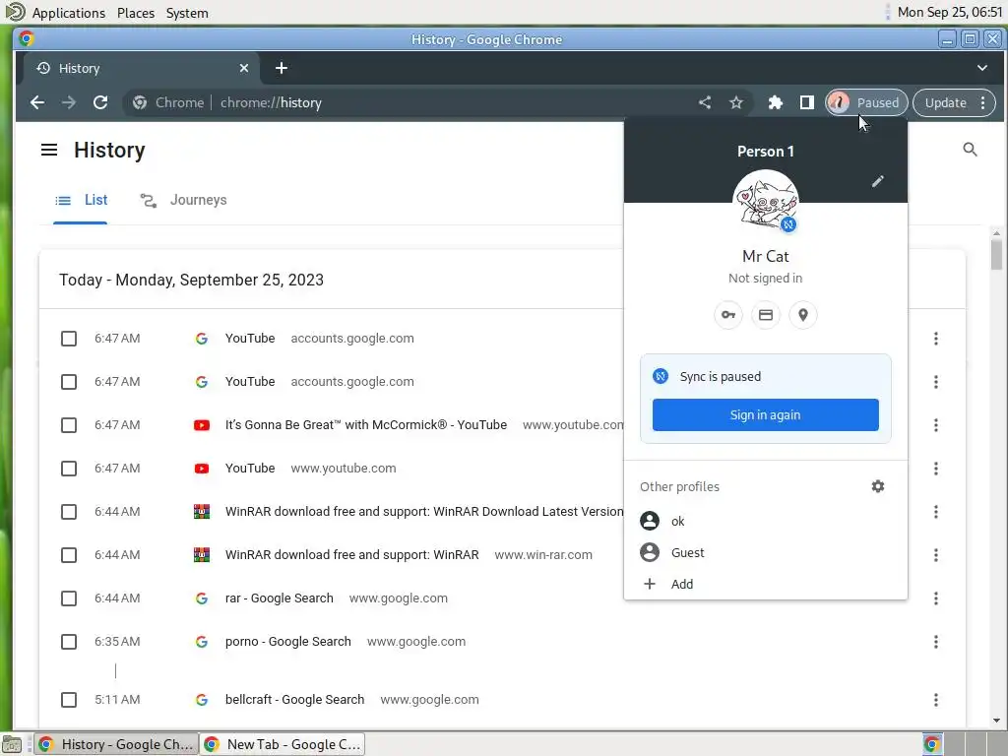Open more actions for WinRAR Download Latest Version entry
1008x756 pixels.
point(936,512)
